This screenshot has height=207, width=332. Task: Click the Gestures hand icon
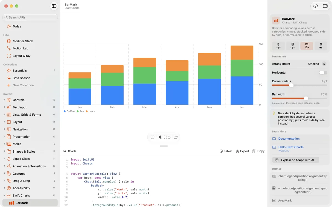tap(9, 174)
